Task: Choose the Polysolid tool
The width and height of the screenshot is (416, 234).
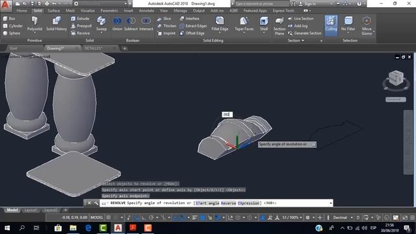Action: pos(34,24)
